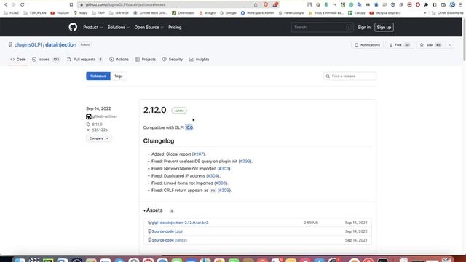Download Source code (zip)
466x262 pixels.
167,231
